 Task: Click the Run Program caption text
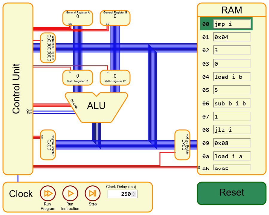(x=48, y=206)
